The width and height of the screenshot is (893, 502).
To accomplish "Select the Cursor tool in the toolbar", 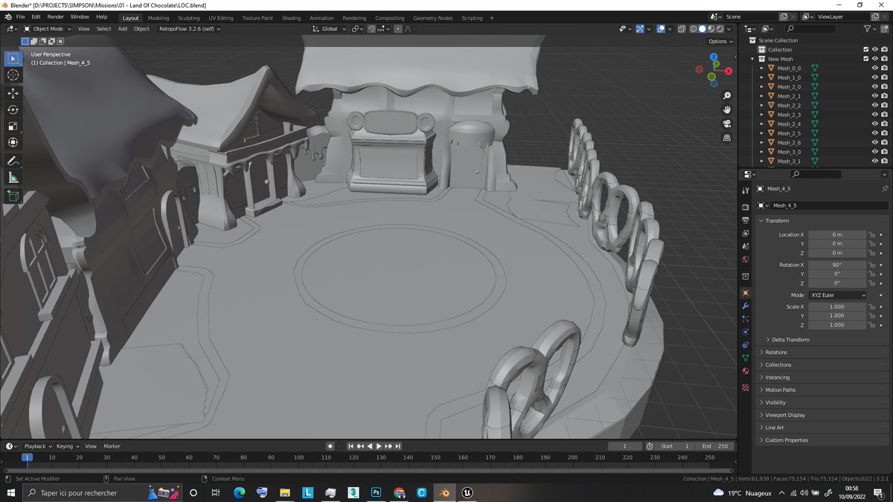I will coord(13,74).
